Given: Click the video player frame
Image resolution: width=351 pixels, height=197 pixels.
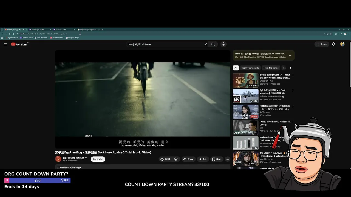Looking at the screenshot, I should (143, 99).
